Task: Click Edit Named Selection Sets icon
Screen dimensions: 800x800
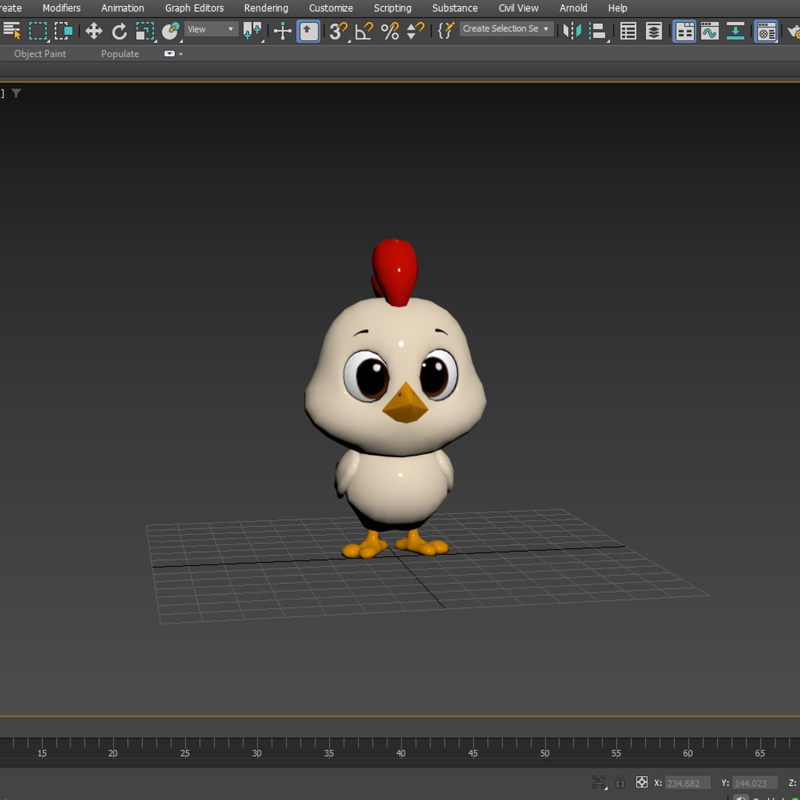Action: 445,30
